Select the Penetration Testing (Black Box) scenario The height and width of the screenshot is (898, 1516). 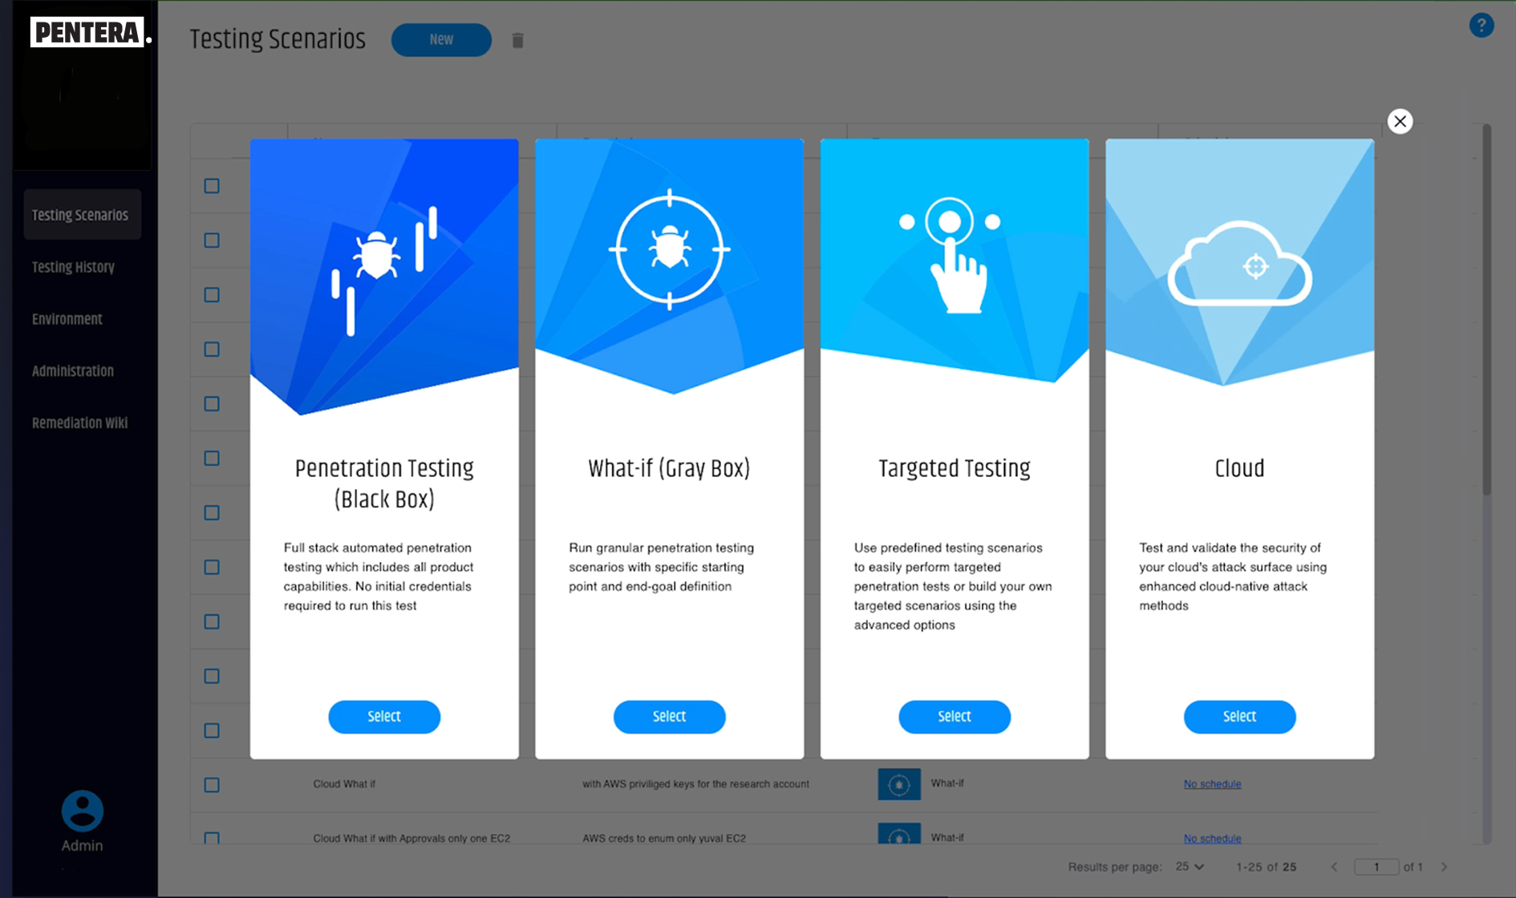click(x=383, y=716)
